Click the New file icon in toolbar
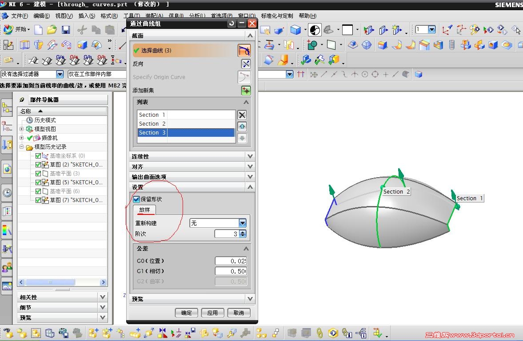Image resolution: width=523 pixels, height=341 pixels. (38, 30)
